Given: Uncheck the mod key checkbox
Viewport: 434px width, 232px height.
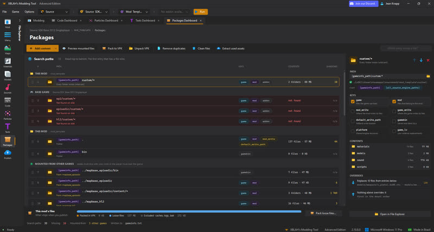Looking at the screenshot, I should 394,101.
